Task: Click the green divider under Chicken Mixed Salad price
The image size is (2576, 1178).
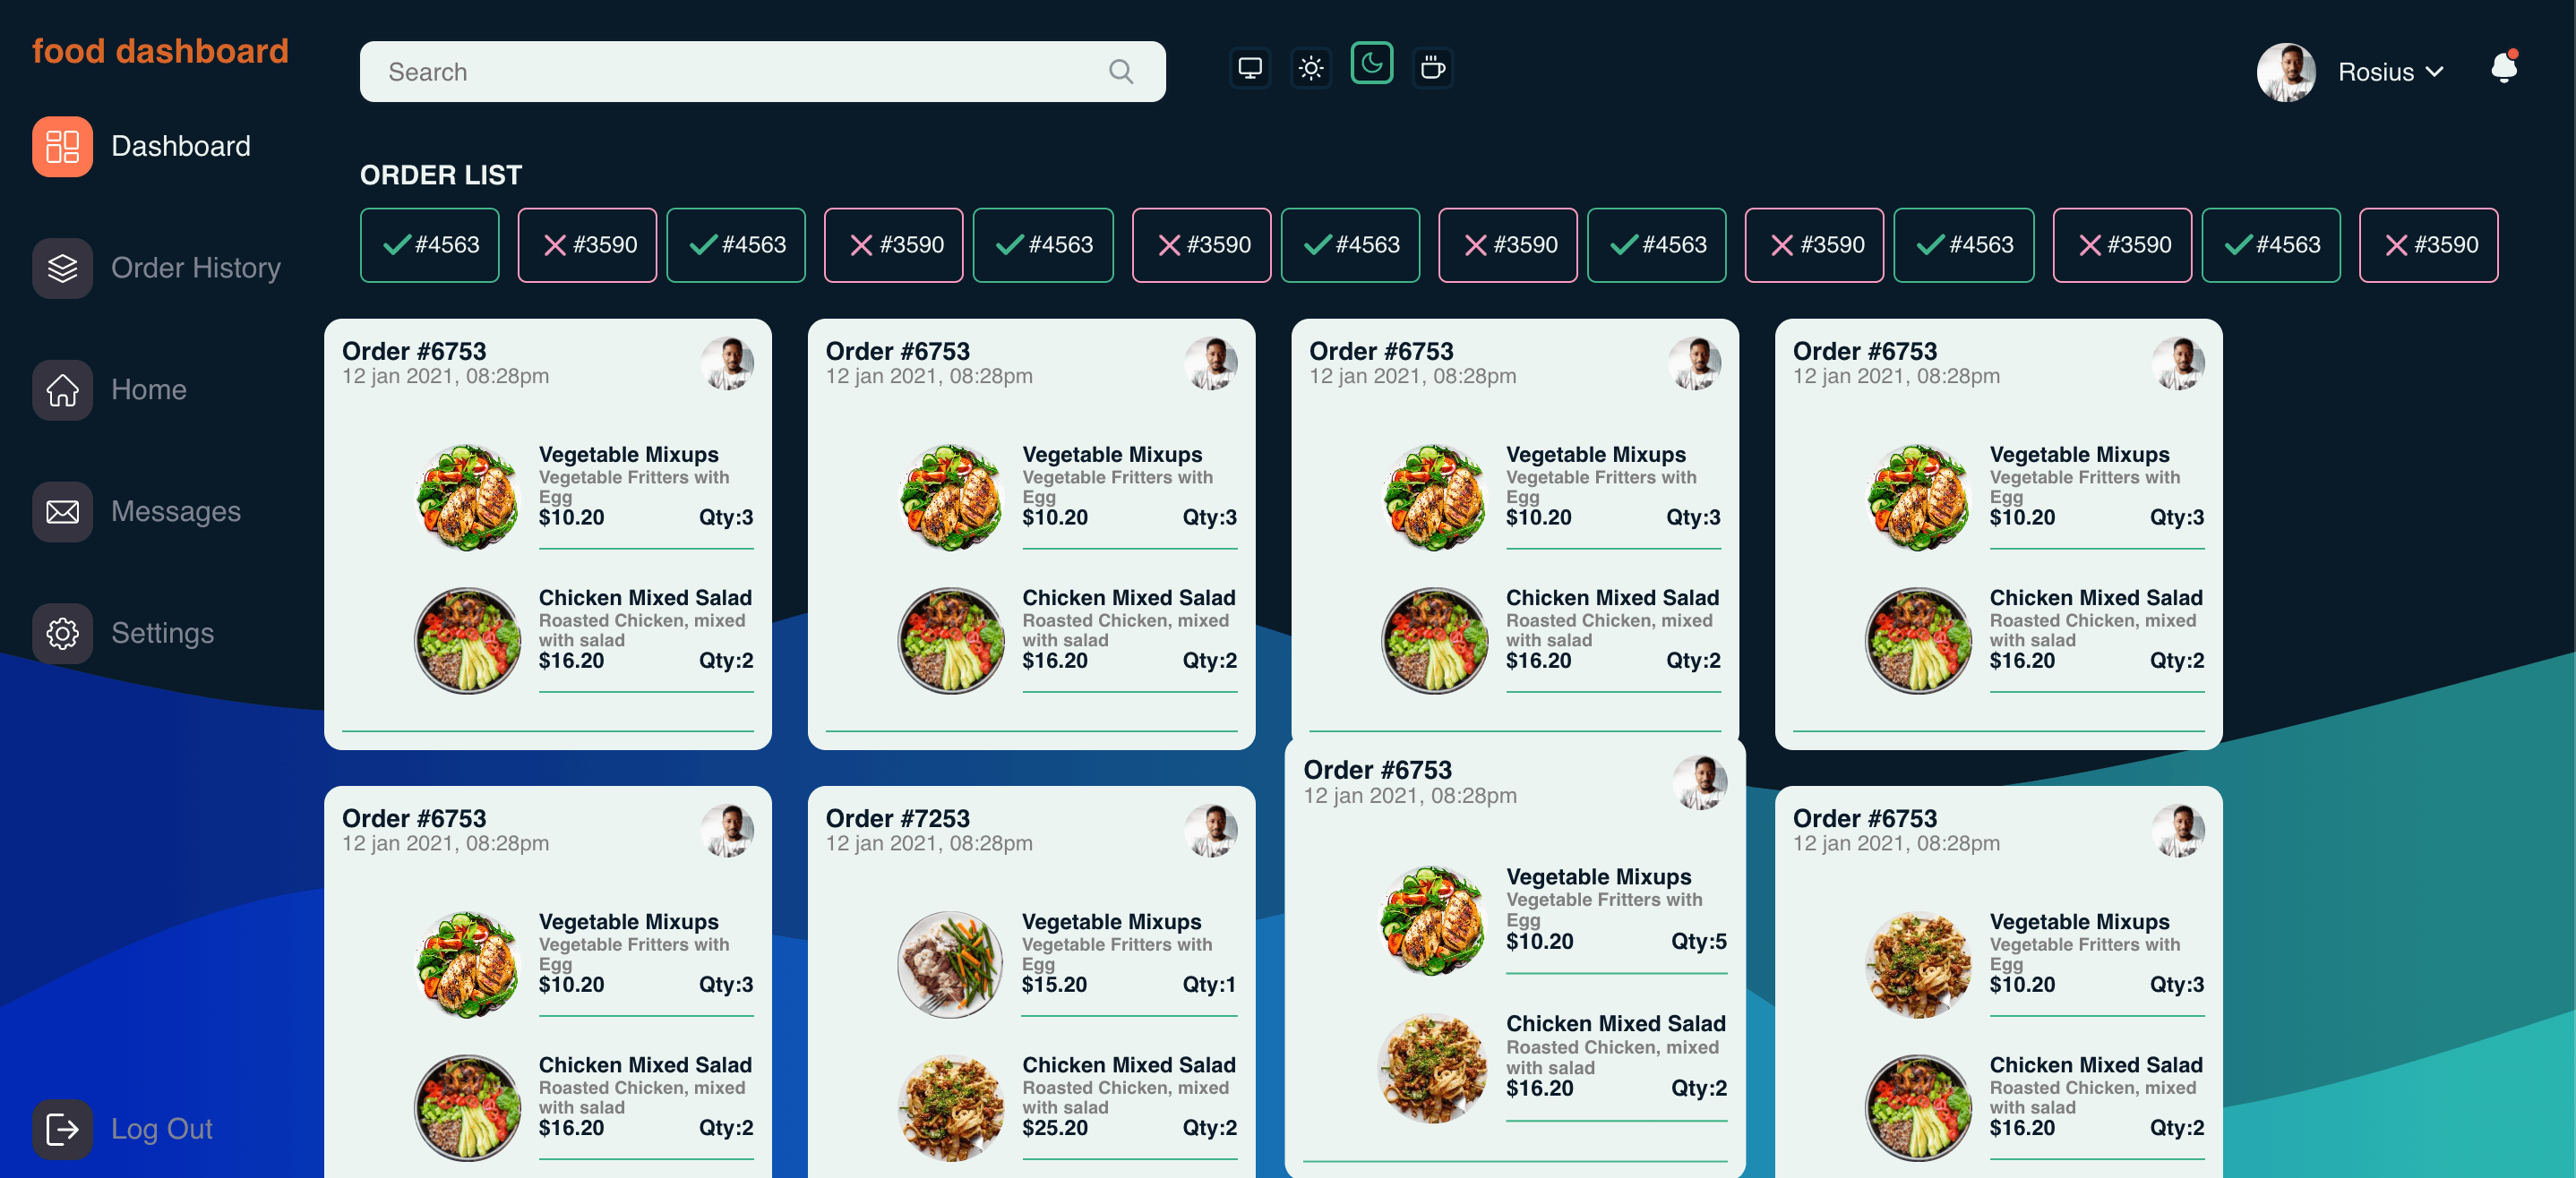Action: 646,690
